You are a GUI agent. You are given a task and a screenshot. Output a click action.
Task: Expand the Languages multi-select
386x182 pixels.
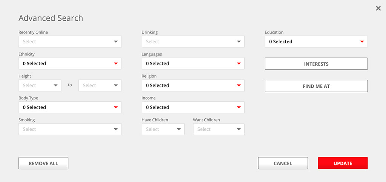tap(193, 64)
